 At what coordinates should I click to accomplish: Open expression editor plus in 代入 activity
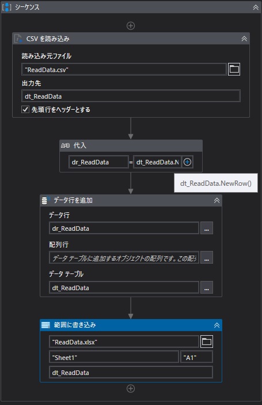coord(187,162)
